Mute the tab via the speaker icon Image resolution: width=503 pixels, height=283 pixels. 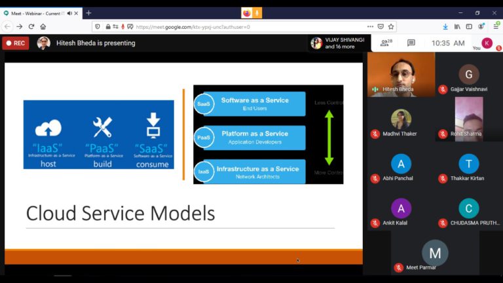tap(69, 13)
